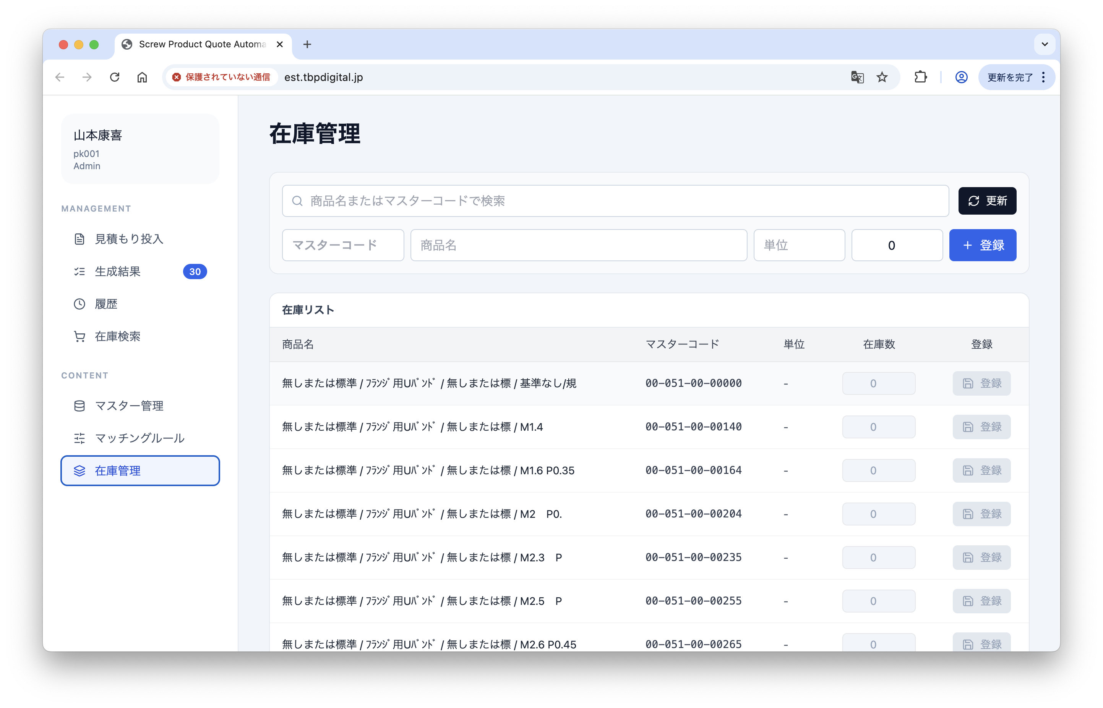Open 履歴 using the clock icon
Viewport: 1103px width, 708px height.
(x=79, y=304)
